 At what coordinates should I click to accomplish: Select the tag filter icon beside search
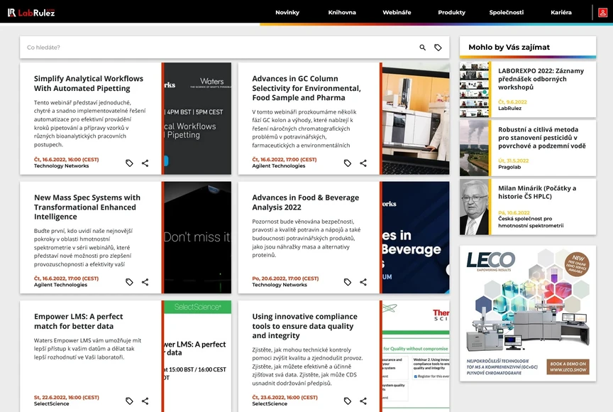coord(438,47)
